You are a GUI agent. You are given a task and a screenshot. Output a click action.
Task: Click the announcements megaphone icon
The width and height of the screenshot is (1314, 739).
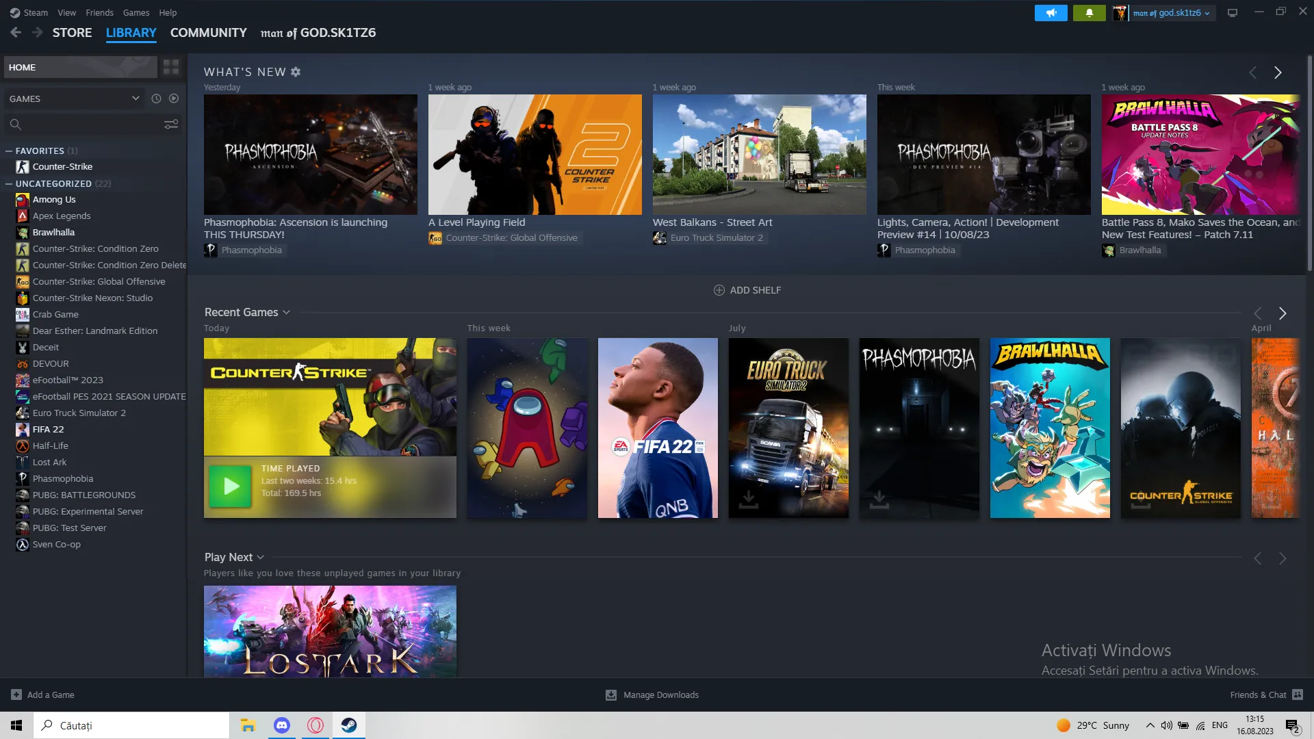point(1051,13)
